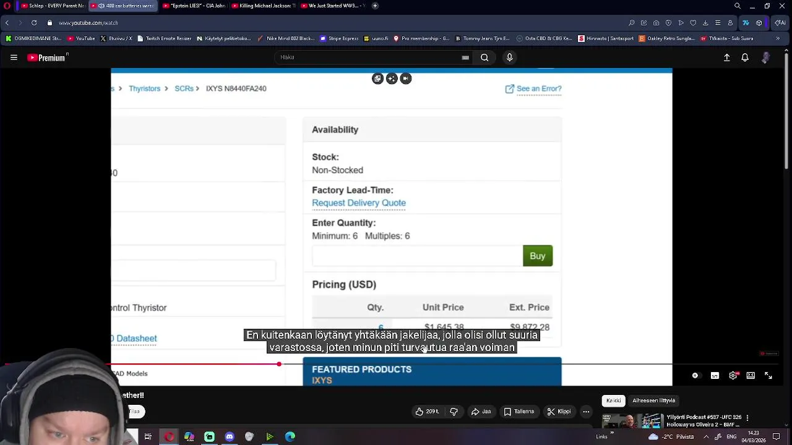The height and width of the screenshot is (445, 792).
Task: Open more actions ellipsis below the video
Action: click(586, 412)
